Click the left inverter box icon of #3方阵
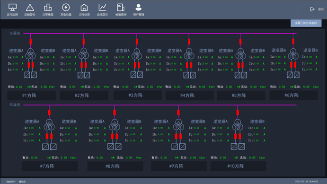The width and height of the screenshot is (327, 184). [x=133, y=75]
